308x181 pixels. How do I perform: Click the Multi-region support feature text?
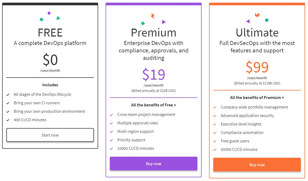coord(136,132)
